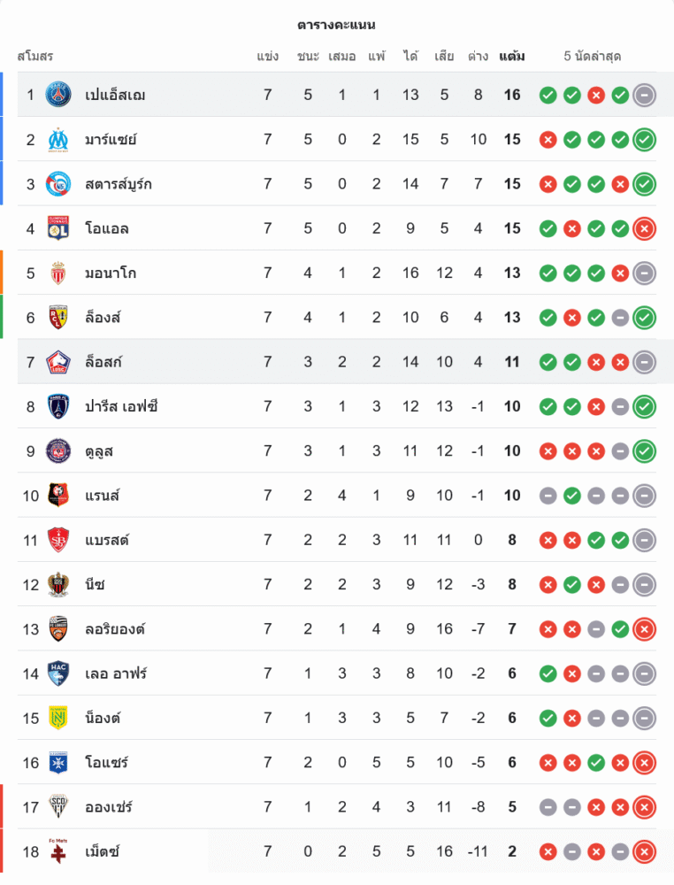This screenshot has height=885, width=674.
Task: Click the Le Havre HAC logo
Action: (x=58, y=673)
